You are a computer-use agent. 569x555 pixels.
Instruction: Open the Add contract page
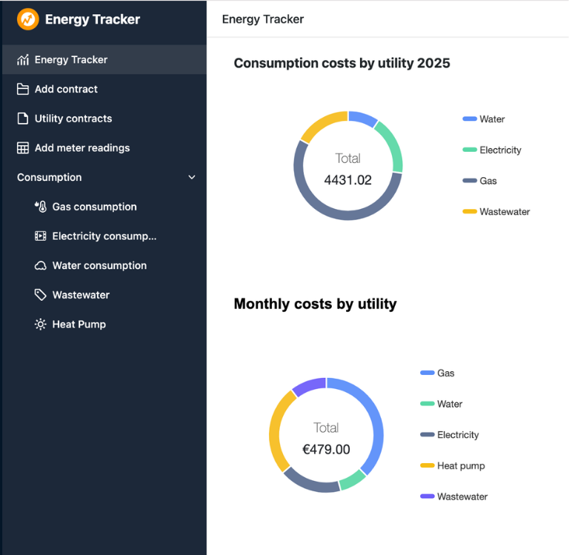[66, 89]
